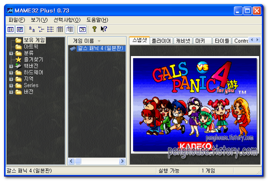
Task: Click the 핵버전 chip icon
Action: click(18, 66)
